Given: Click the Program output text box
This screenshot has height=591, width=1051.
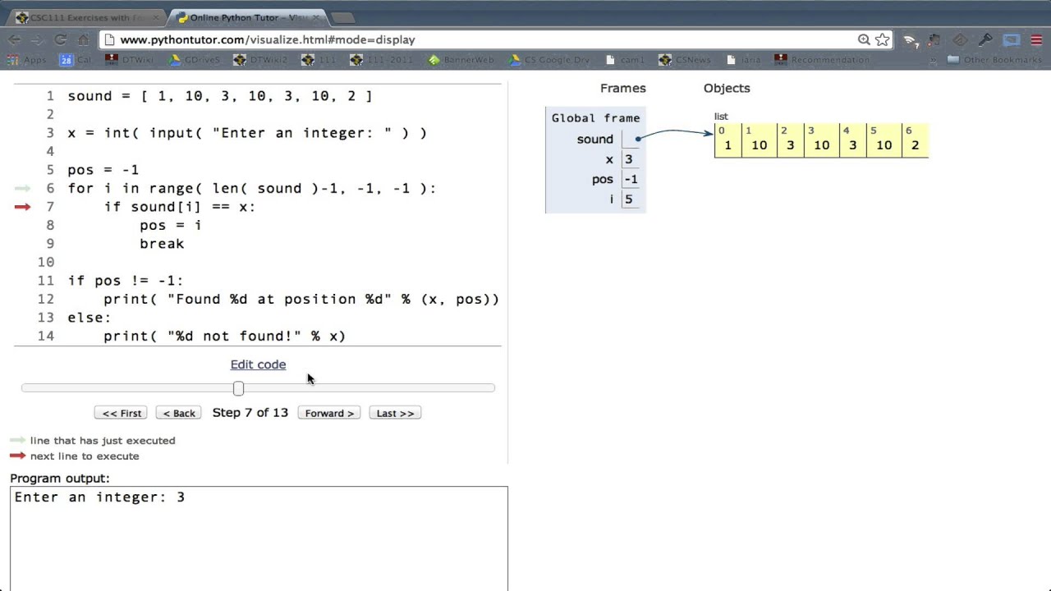Looking at the screenshot, I should pyautogui.click(x=259, y=538).
